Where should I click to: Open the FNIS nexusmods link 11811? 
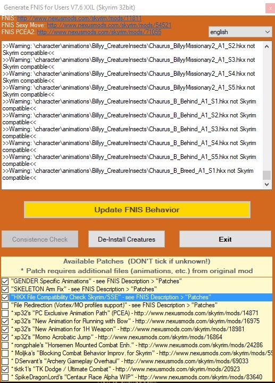click(79, 18)
